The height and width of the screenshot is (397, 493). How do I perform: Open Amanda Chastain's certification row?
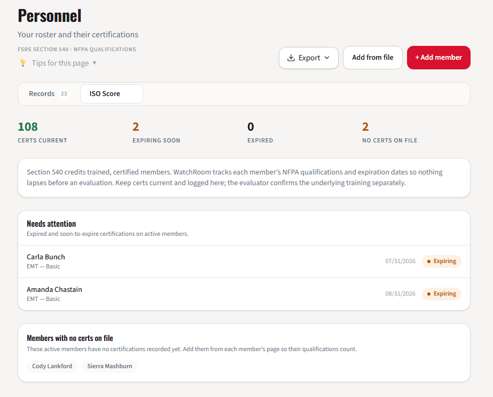click(244, 294)
